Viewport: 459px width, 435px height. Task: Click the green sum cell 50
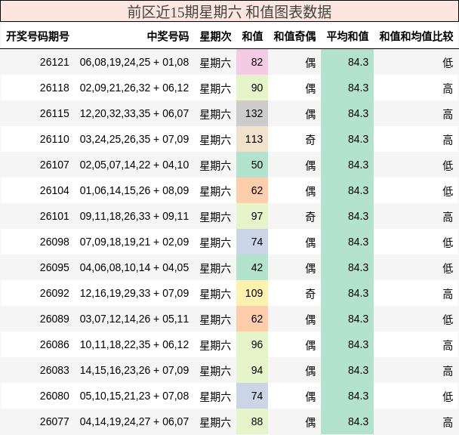252,165
